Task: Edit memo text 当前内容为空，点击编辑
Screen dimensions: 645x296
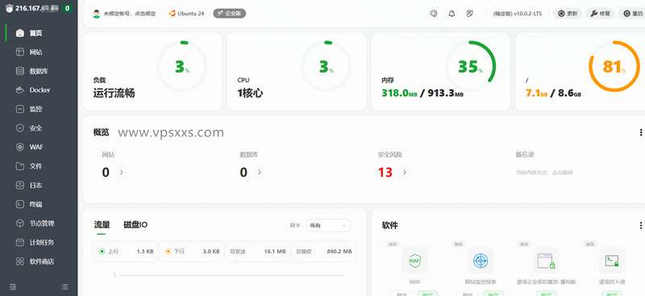Action: pos(544,173)
